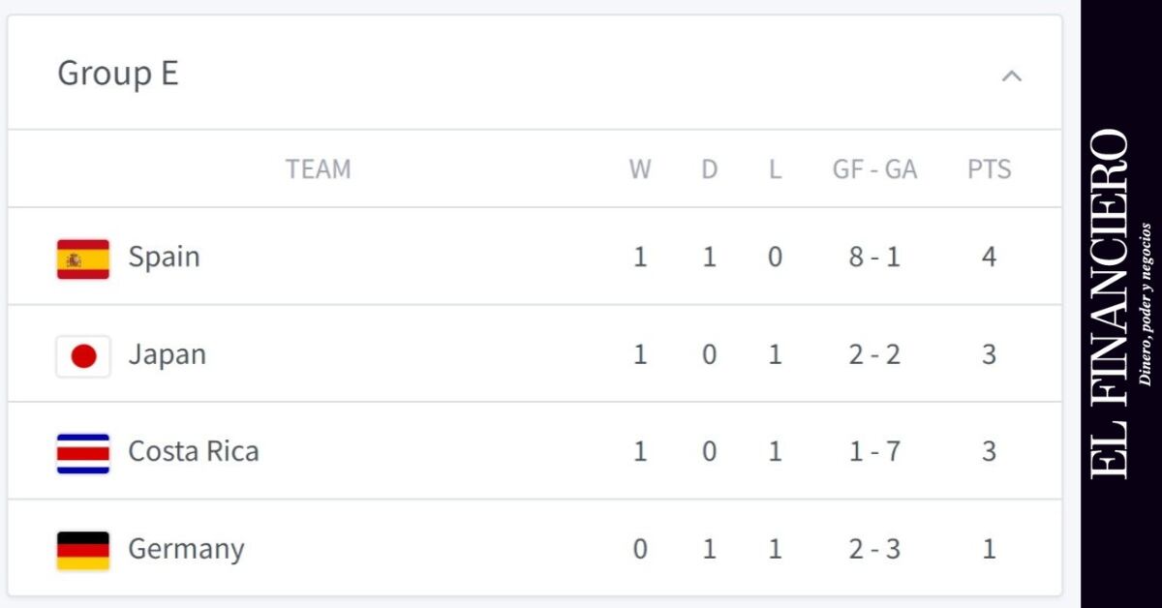Open the Spain team link
Image resolution: width=1162 pixels, height=608 pixels.
coord(165,258)
